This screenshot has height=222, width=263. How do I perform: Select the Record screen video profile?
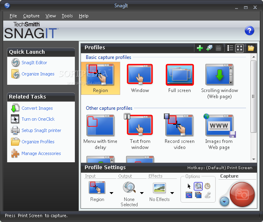coord(180,132)
